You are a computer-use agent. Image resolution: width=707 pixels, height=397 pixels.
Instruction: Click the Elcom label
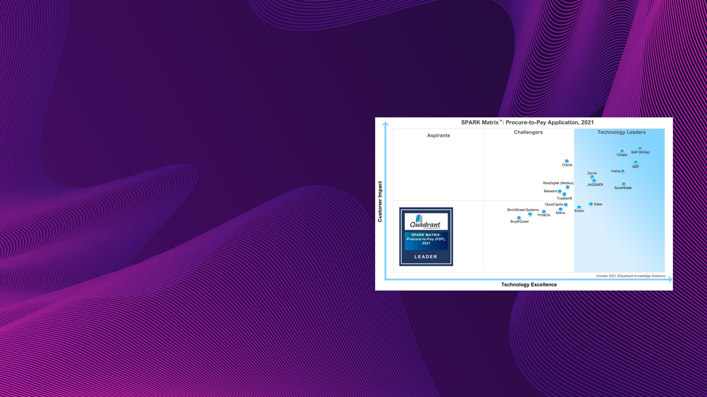pos(579,211)
